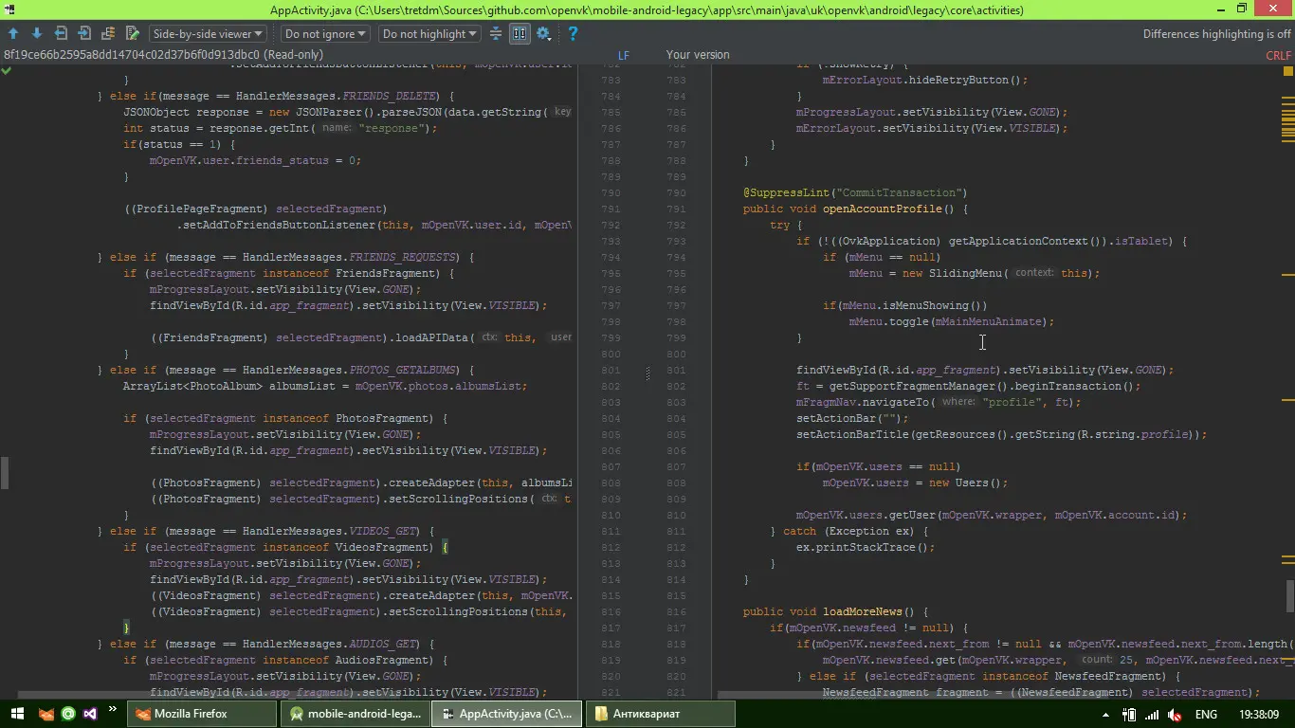1295x728 pixels.
Task: Click the green circular pinned taskbar icon
Action: point(68,714)
